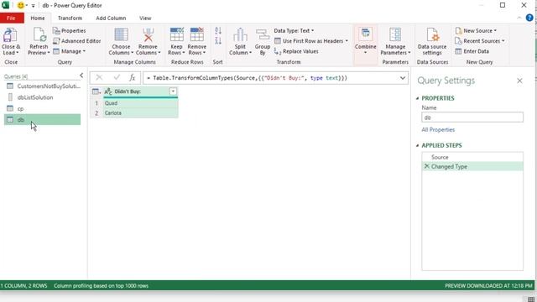Edit the query Name field
This screenshot has height=302, width=537.
click(472, 117)
